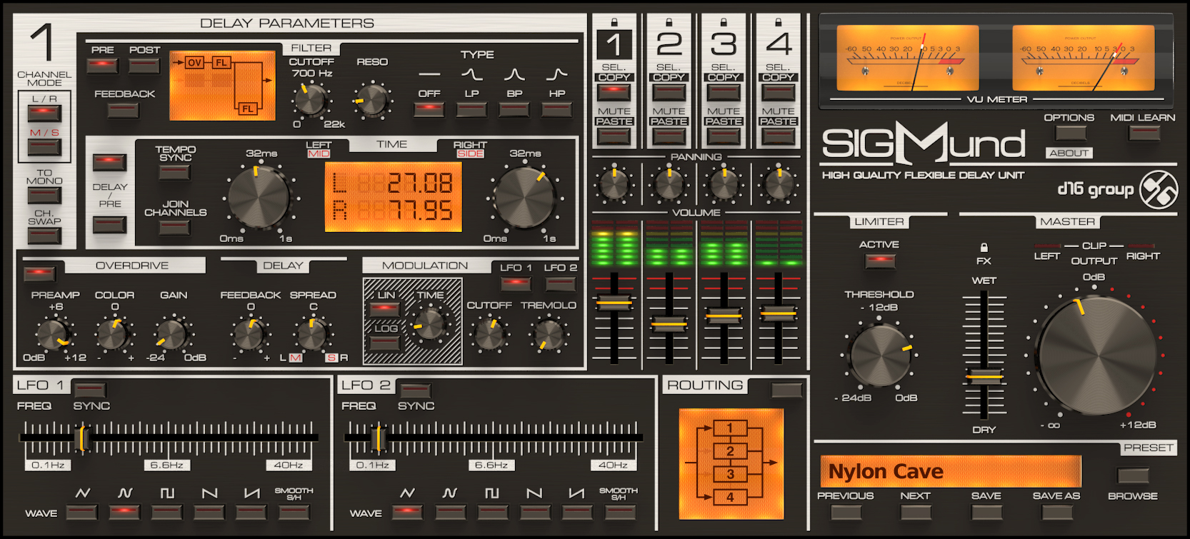Viewport: 1190px width, 539px height.
Task: Turn on the Join Channels switch
Action: [175, 228]
